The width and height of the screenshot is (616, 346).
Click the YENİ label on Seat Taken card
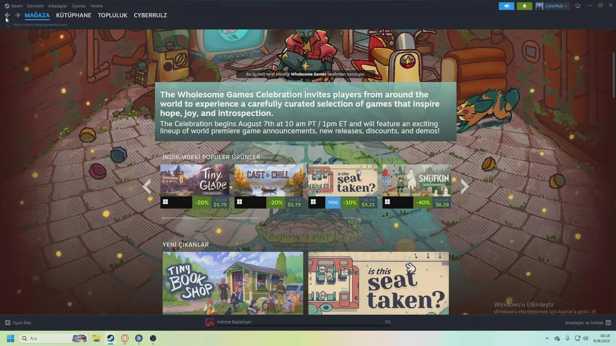tap(333, 202)
